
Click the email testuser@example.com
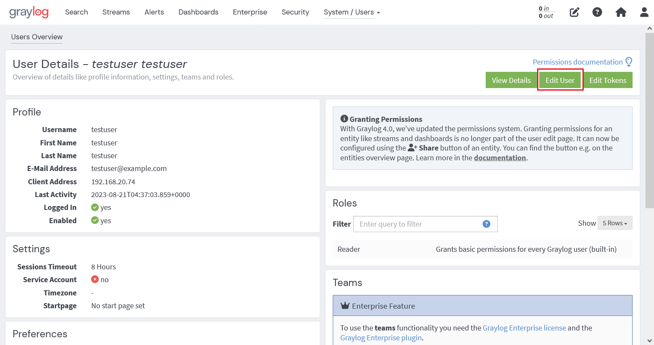(129, 168)
